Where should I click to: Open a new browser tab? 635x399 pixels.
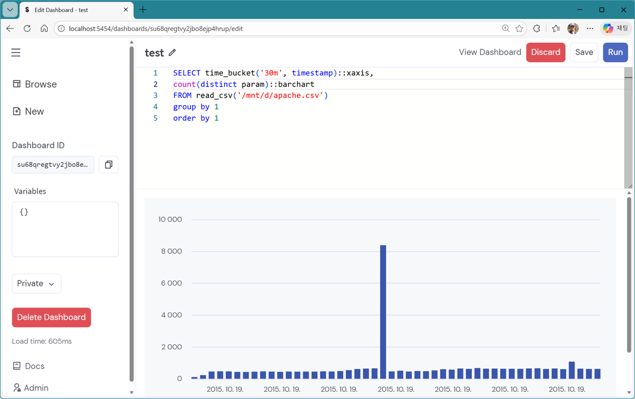pyautogui.click(x=143, y=9)
